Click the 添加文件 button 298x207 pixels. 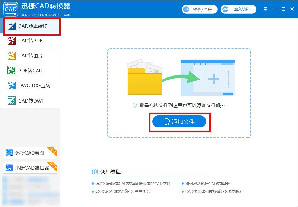click(179, 121)
